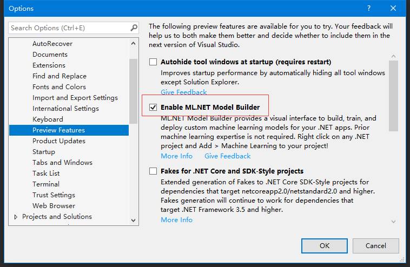Open Fonts and Colors settings
The height and width of the screenshot is (267, 410).
coord(59,87)
